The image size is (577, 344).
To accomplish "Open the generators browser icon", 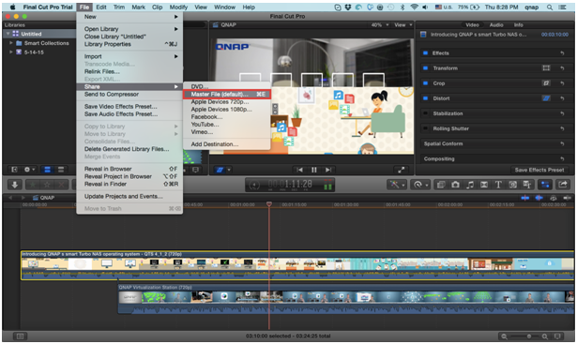I will 512,185.
